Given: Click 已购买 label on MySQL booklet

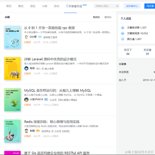Looking at the screenshot, I should point(27,105).
